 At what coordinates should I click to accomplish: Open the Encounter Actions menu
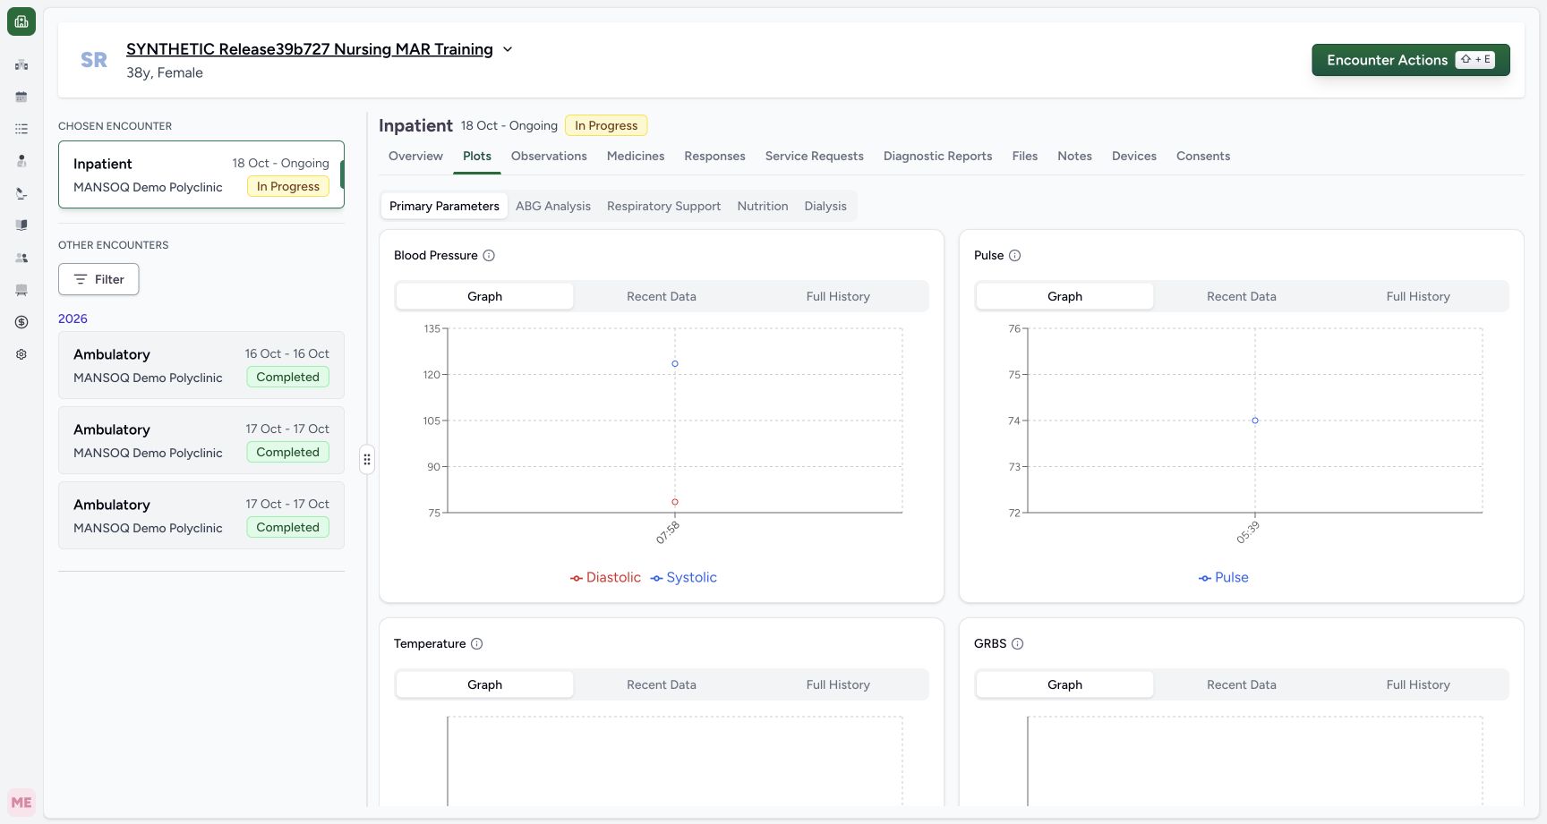[1411, 60]
